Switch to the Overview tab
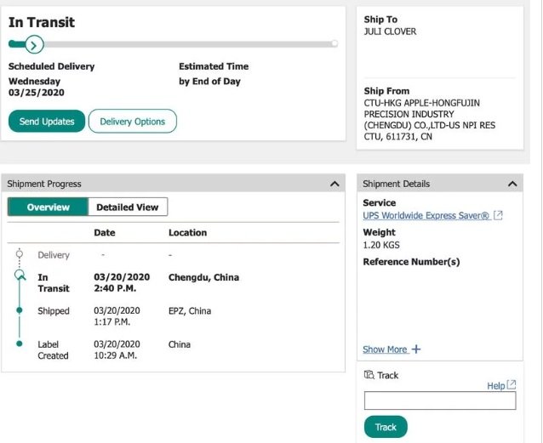Viewport: 543px width, 443px height. click(48, 207)
